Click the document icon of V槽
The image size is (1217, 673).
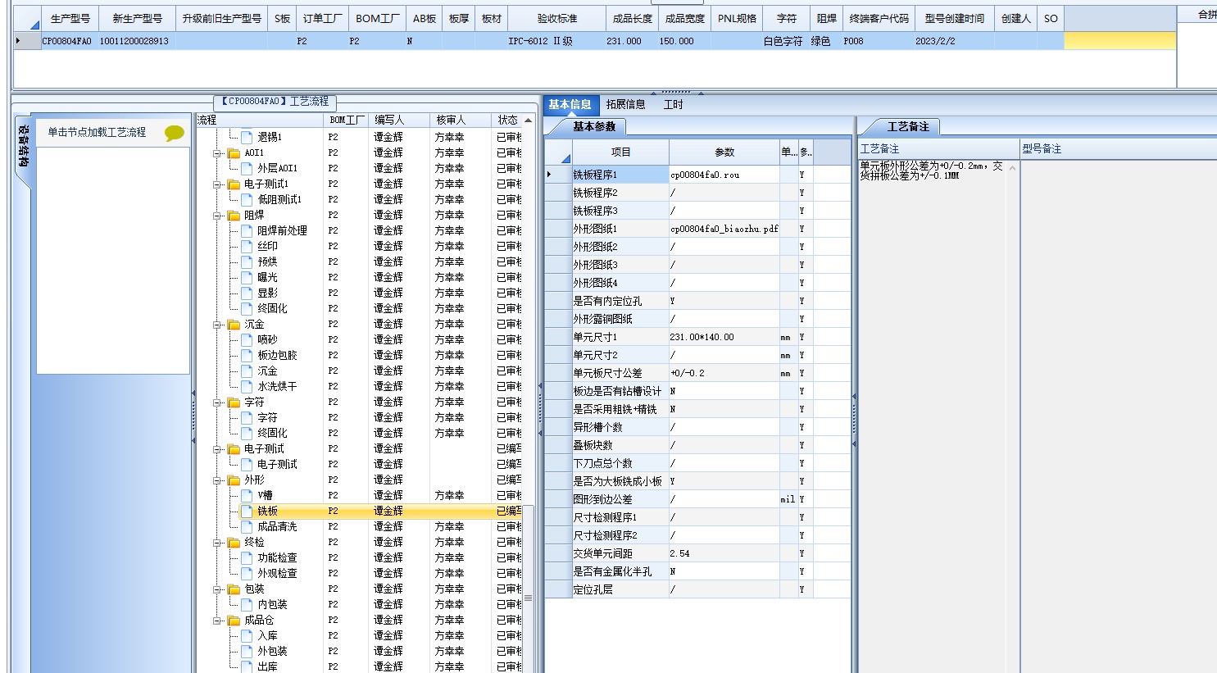pos(247,495)
